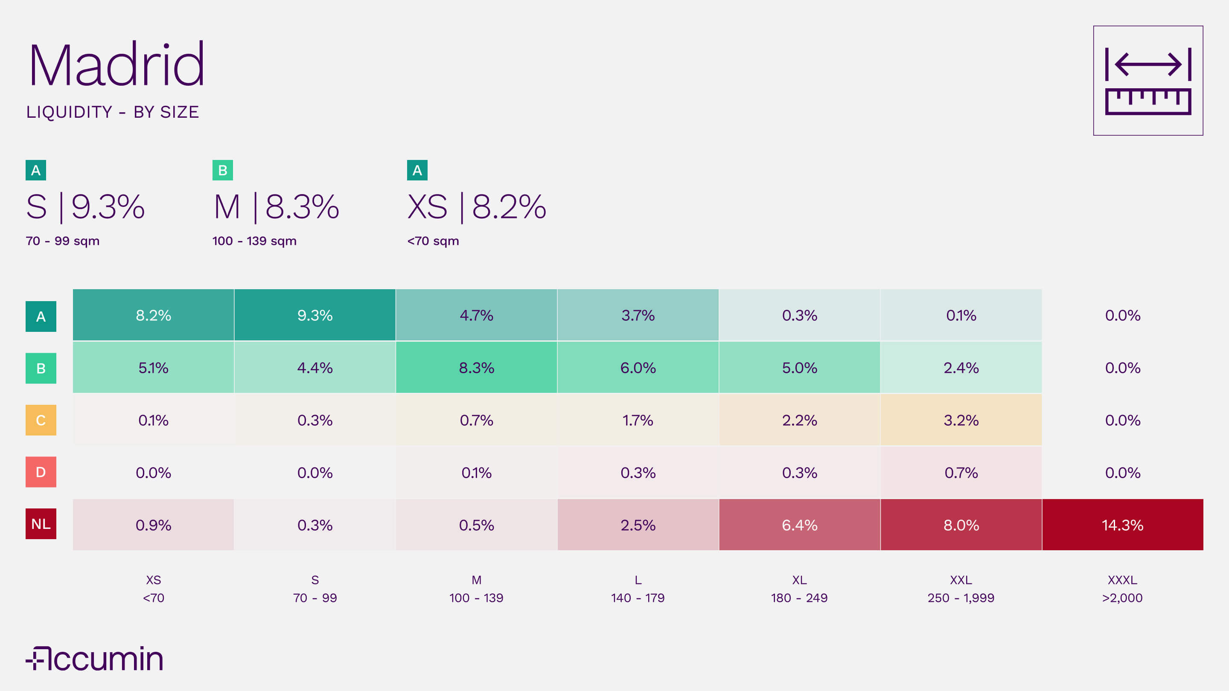Click the Madrid title
The image size is (1229, 691).
(x=117, y=64)
